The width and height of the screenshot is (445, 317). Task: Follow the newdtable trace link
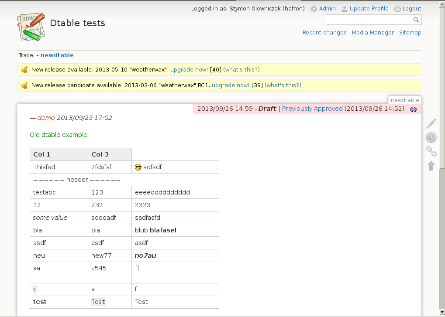pos(57,55)
